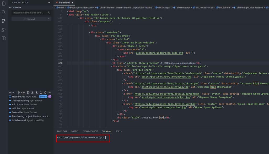Image resolution: width=269 pixels, height=154 pixels.
Task: Click the 'profile-share' div line
Action: pos(135,70)
